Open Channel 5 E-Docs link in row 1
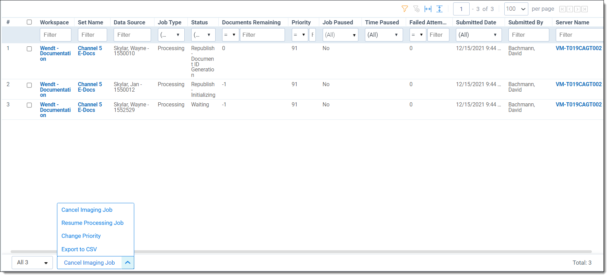 click(90, 51)
